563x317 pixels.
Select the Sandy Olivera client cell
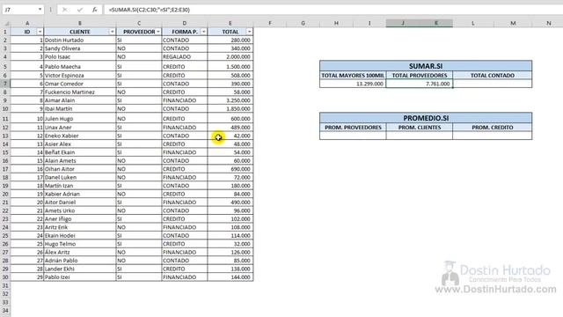coord(80,48)
